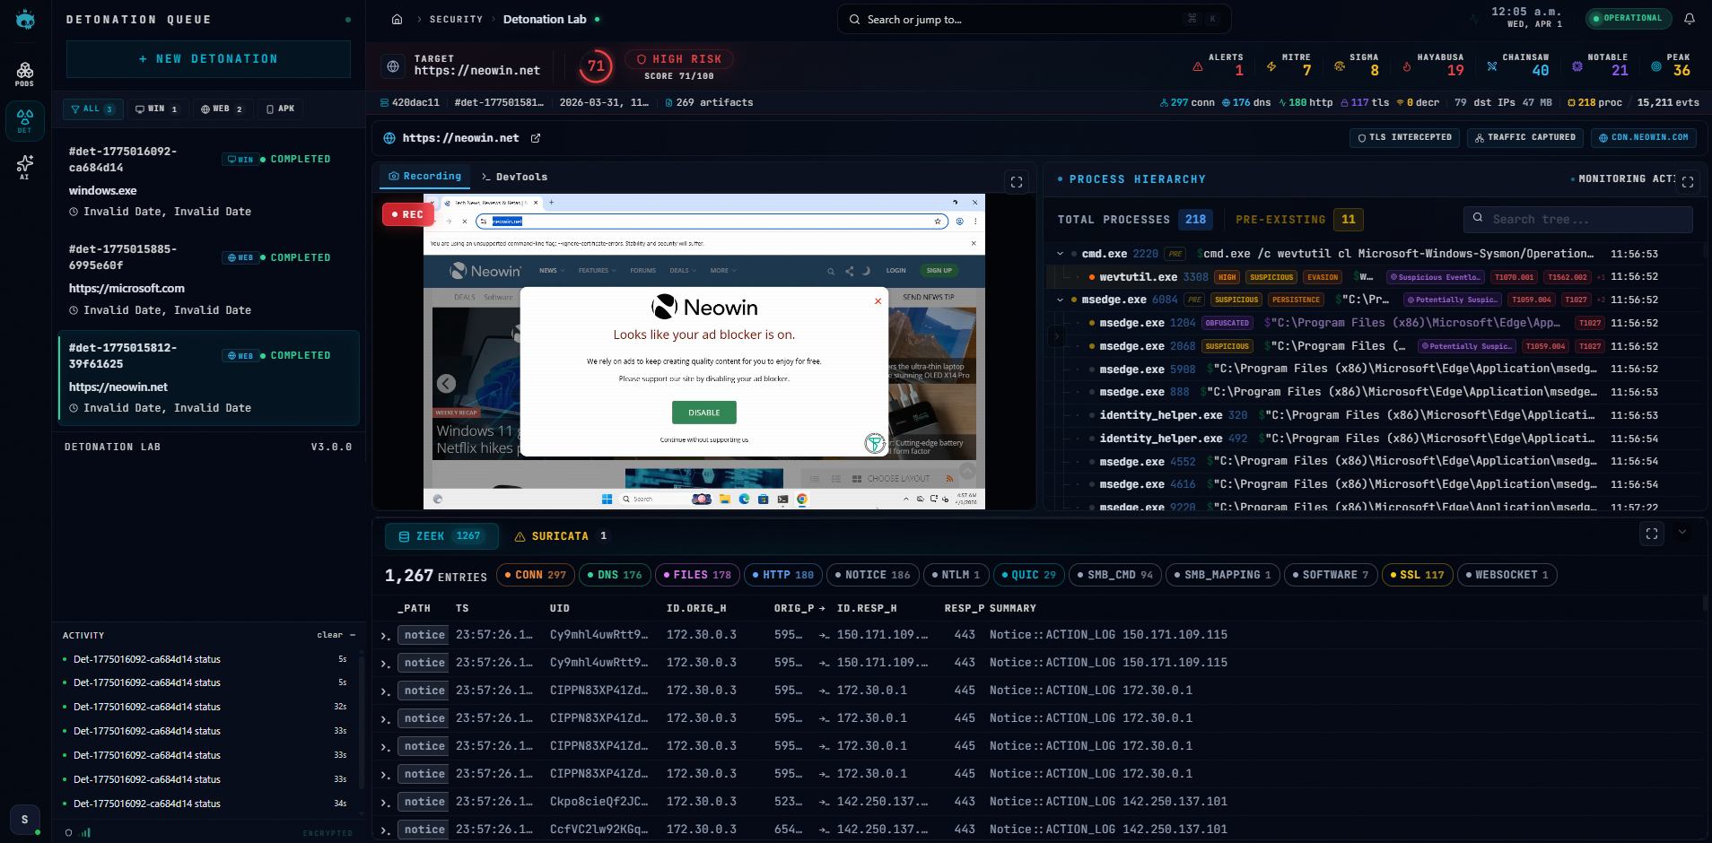This screenshot has width=1712, height=843.
Task: Start a New Detonation
Action: click(x=208, y=59)
